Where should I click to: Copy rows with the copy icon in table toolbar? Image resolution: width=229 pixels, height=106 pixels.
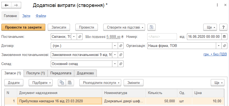click(x=62, y=83)
